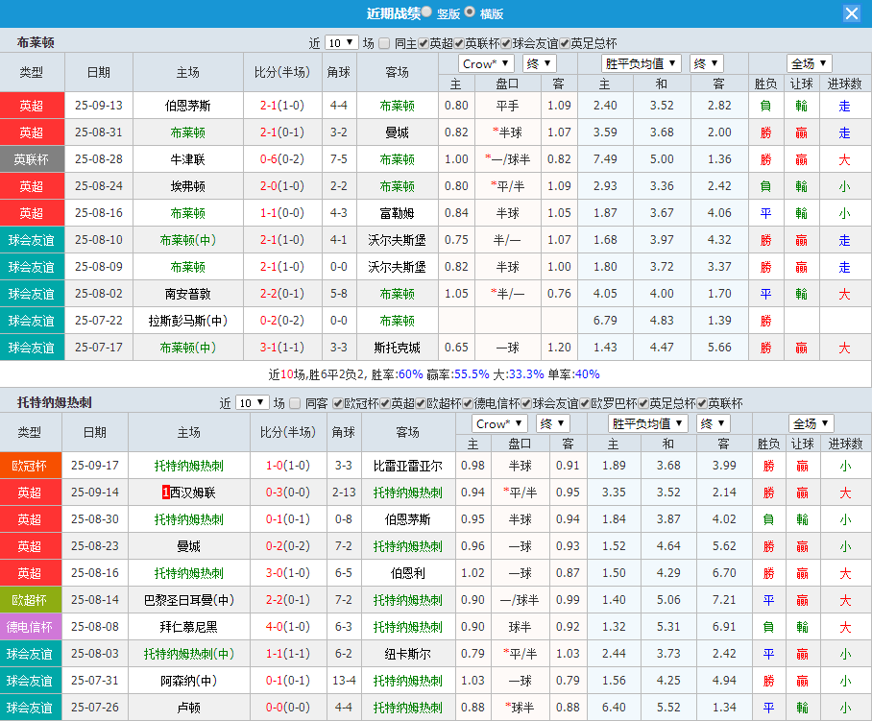Viewport: 872px width, 721px height.
Task: Click the 德电信杯 badge beside the 拜仁慕尼黑 match
Action: coord(32,626)
